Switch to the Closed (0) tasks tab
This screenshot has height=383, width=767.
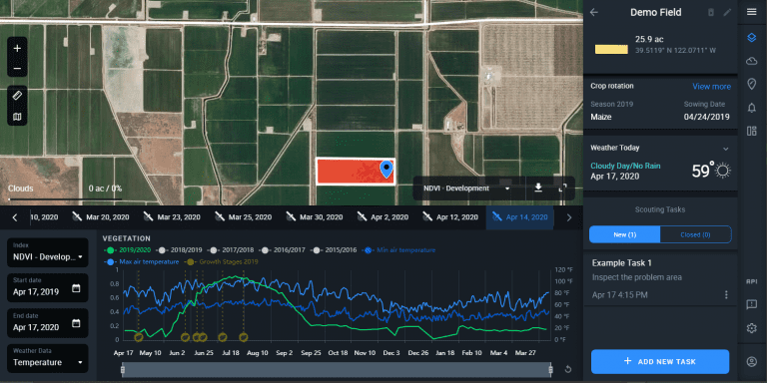click(x=695, y=234)
